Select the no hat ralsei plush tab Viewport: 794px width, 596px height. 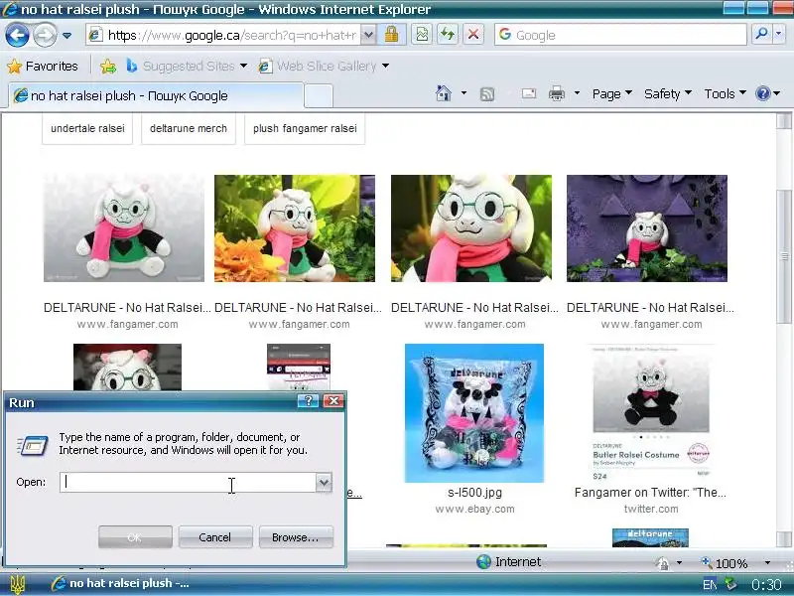click(x=156, y=95)
